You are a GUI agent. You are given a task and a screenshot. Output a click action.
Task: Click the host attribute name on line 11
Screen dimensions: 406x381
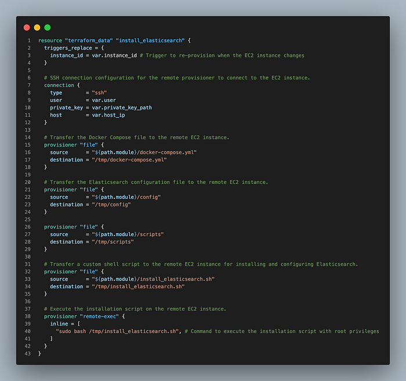[x=56, y=115]
